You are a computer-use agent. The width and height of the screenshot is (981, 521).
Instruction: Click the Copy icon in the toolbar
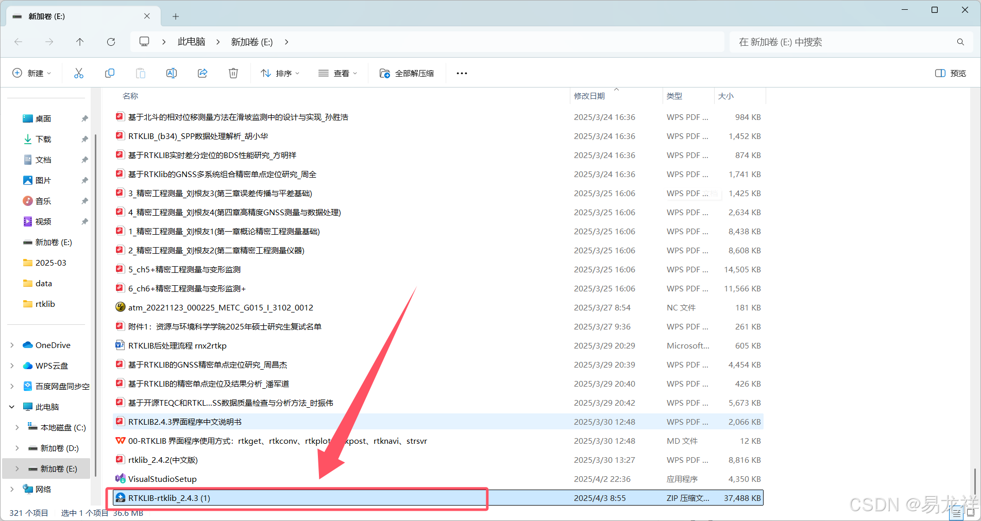(x=109, y=73)
